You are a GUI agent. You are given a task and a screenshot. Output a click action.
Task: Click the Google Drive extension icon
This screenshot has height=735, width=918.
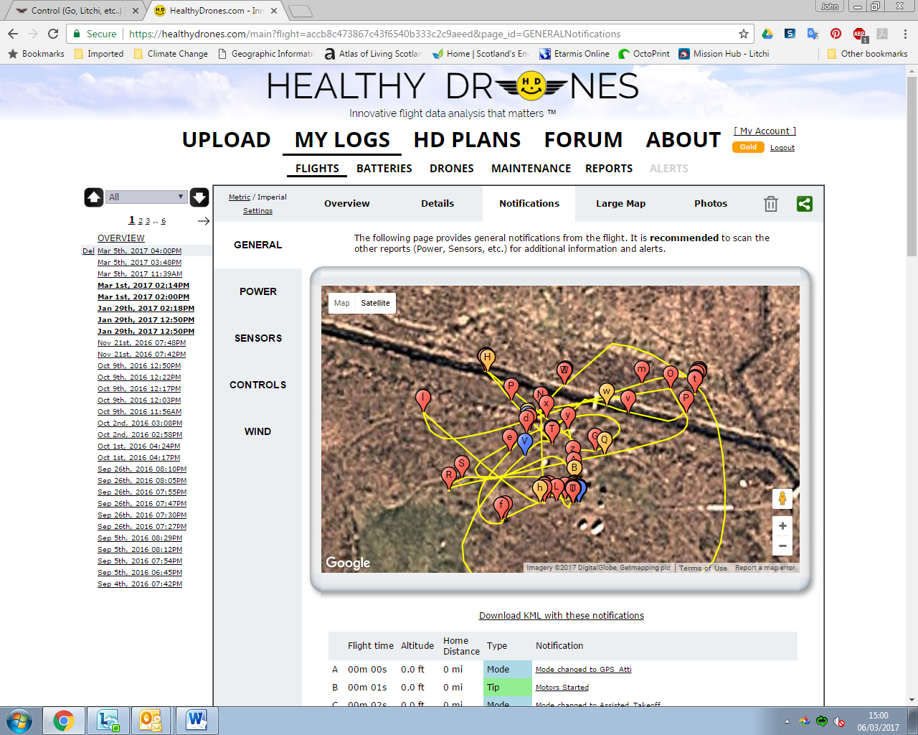point(767,34)
